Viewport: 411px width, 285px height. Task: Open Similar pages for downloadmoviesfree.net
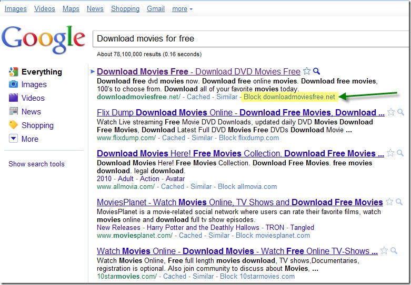pos(227,97)
